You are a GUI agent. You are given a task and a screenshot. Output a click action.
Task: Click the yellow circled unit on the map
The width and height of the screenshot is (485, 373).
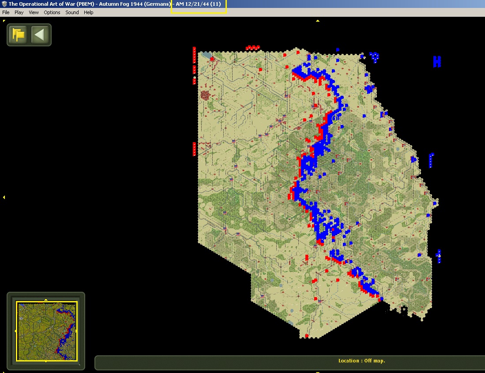click(x=335, y=118)
